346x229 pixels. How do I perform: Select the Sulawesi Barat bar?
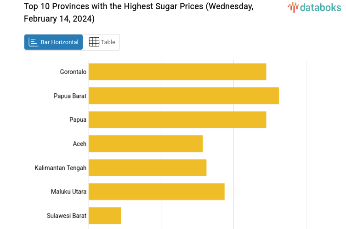click(x=105, y=215)
